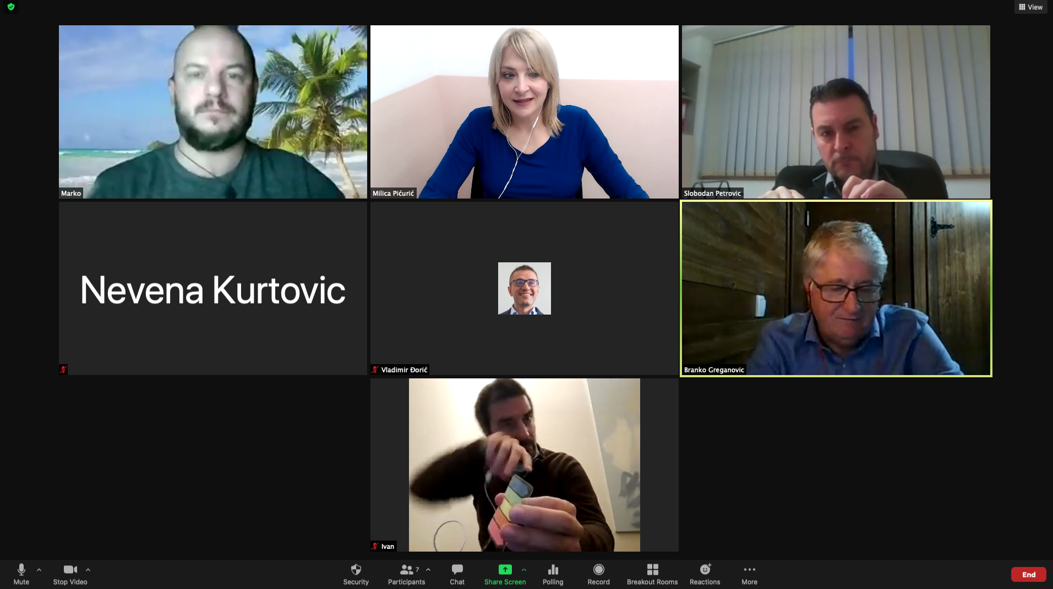The height and width of the screenshot is (589, 1053).
Task: End the meeting
Action: point(1028,574)
